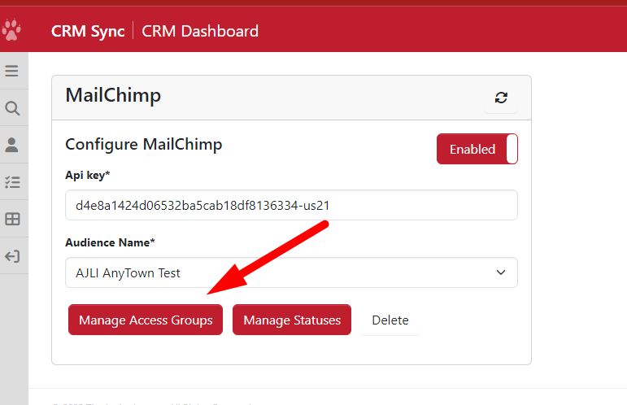Image resolution: width=627 pixels, height=405 pixels.
Task: Open the CRM Dashboard header link
Action: 200,31
